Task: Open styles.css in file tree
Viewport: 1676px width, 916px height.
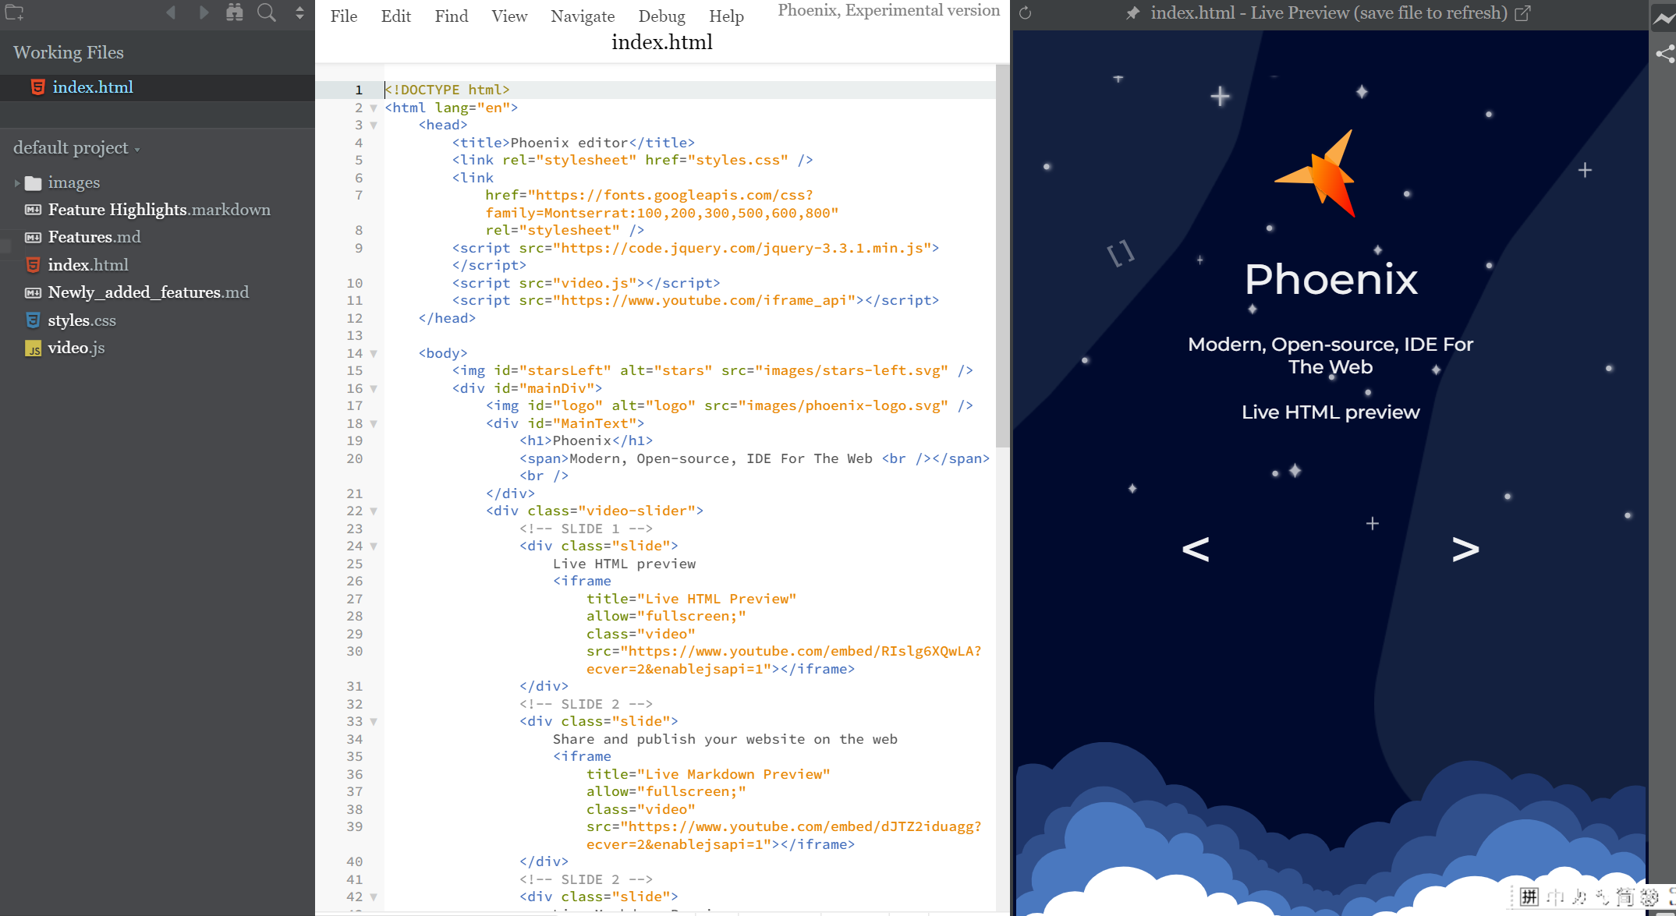Action: 82,320
